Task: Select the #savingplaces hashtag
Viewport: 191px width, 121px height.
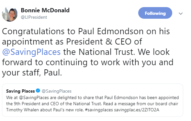Action: tap(99, 110)
